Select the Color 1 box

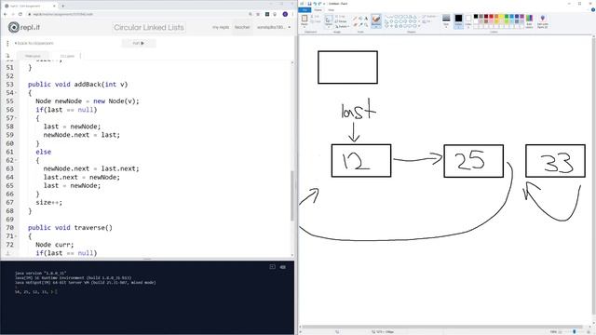[458, 21]
